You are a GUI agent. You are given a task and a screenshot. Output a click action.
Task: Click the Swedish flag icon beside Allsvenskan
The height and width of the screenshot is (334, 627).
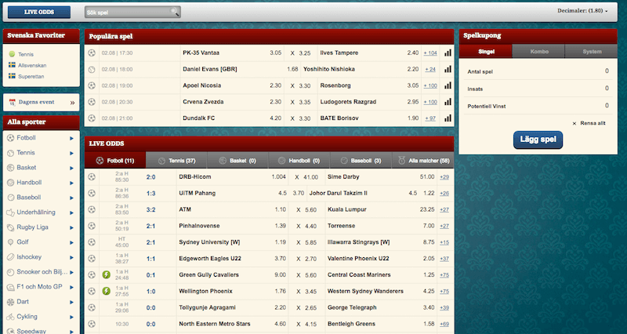point(12,65)
